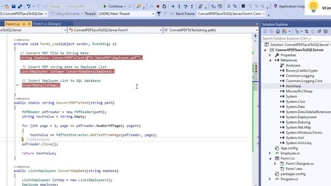
Task: Open the Lifecycle Events dropdown
Action: click(67, 14)
